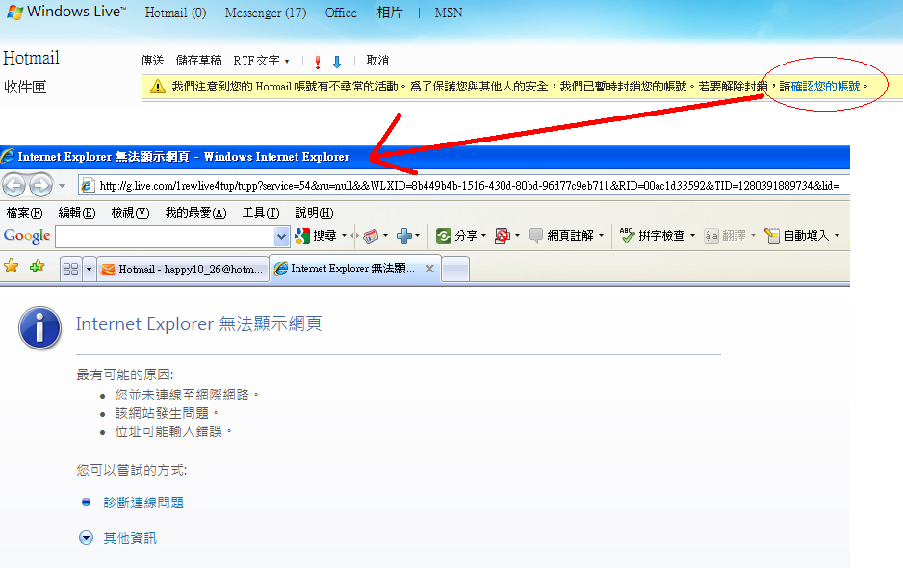Click 傳送 to send the message

153,61
